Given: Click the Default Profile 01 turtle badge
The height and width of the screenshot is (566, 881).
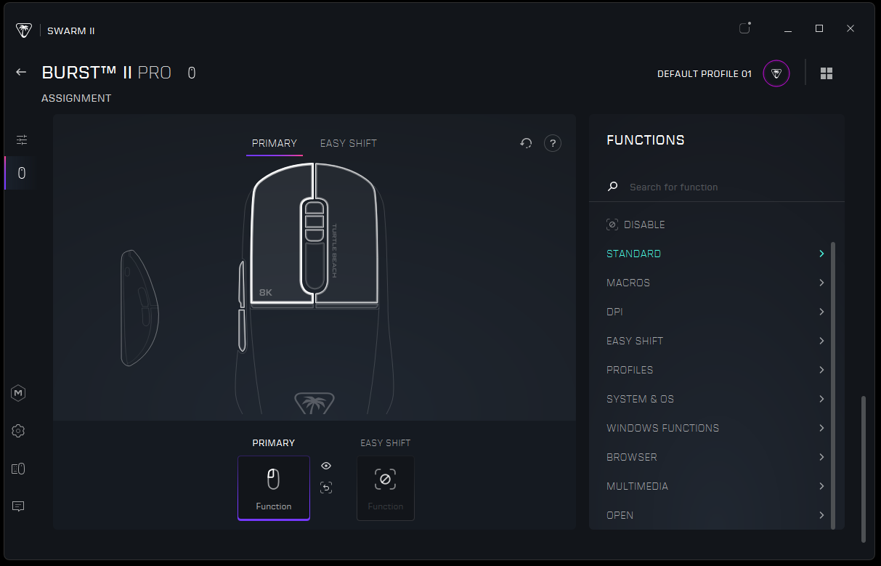Looking at the screenshot, I should click(x=776, y=73).
